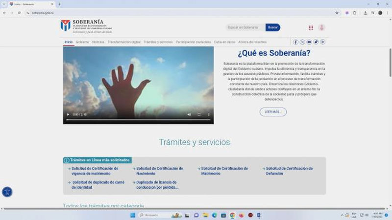Open the Facebook social icon
This screenshot has height=220, width=392.
point(295,42)
